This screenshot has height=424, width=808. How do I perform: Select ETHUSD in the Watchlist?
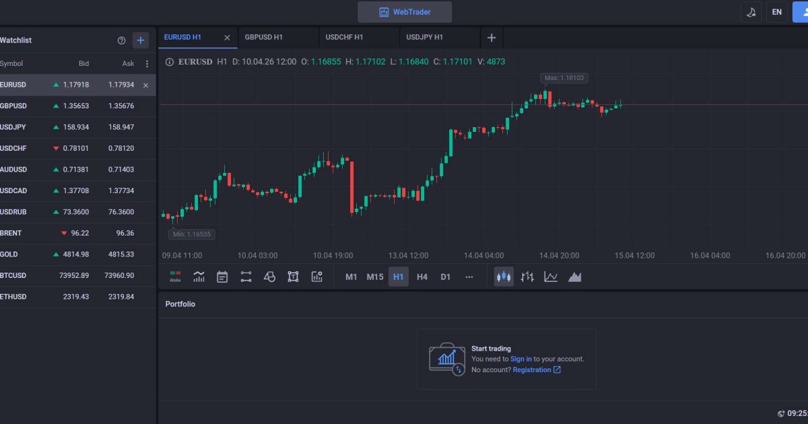(x=78, y=297)
